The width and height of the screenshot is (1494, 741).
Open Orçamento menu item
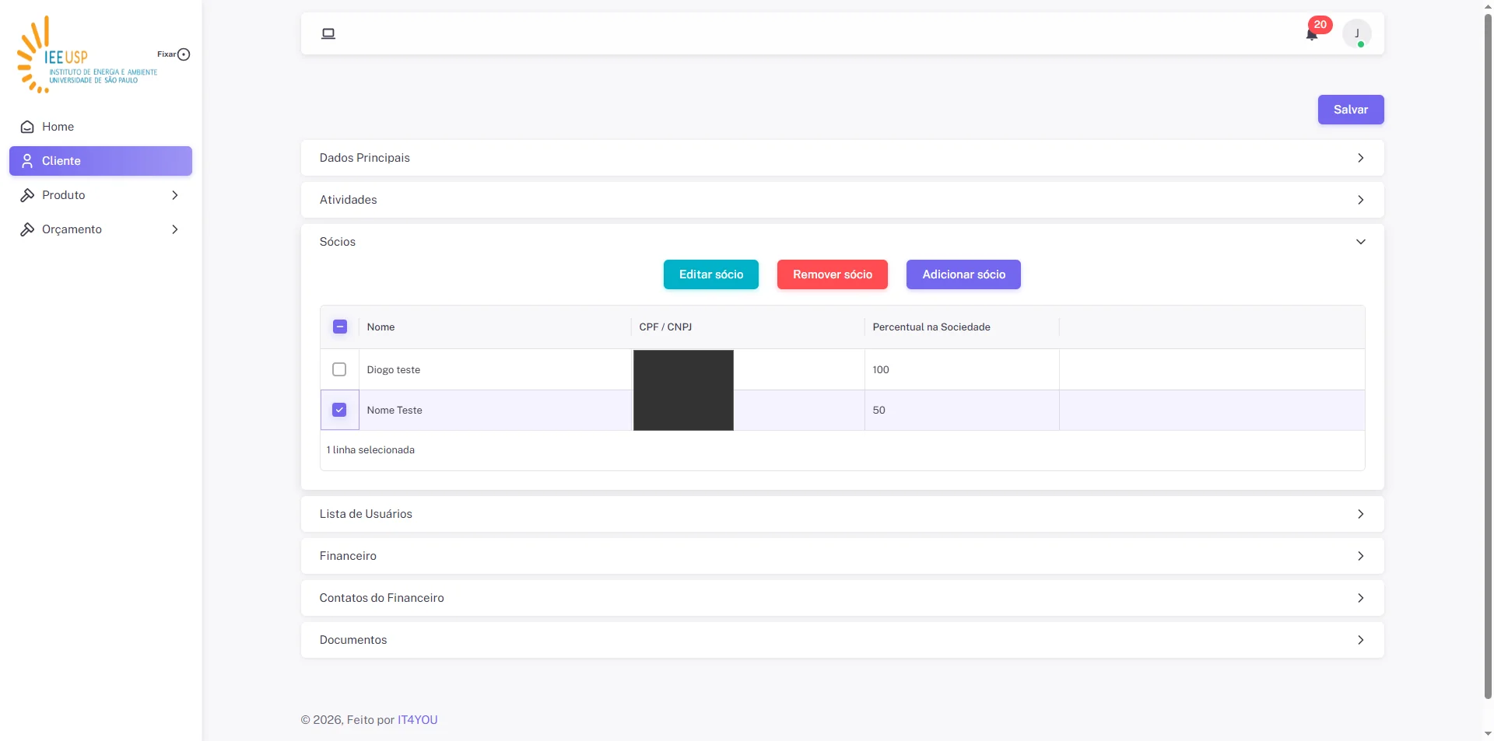tap(100, 229)
